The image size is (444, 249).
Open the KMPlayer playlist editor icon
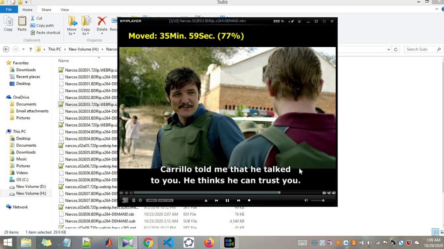click(134, 200)
